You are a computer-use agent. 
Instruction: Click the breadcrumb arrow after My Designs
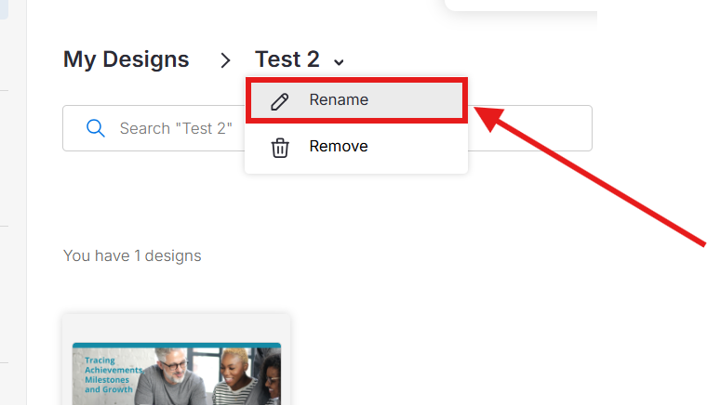pyautogui.click(x=224, y=60)
